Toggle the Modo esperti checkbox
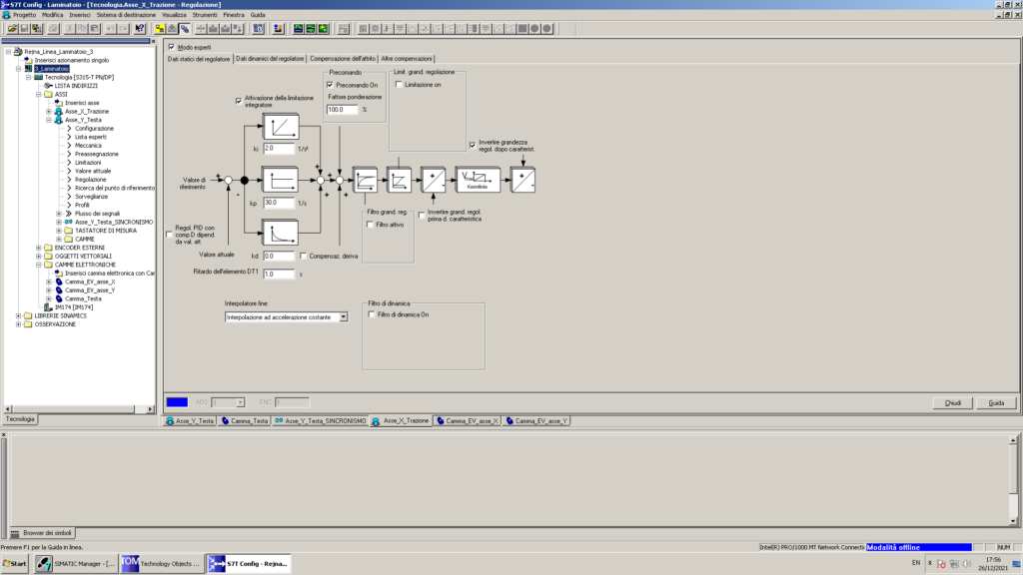This screenshot has height=575, width=1023. (x=172, y=47)
